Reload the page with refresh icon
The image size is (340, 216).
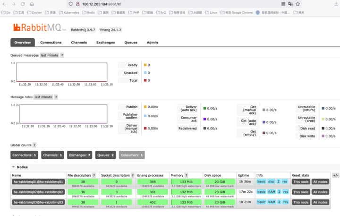(x=23, y=4)
